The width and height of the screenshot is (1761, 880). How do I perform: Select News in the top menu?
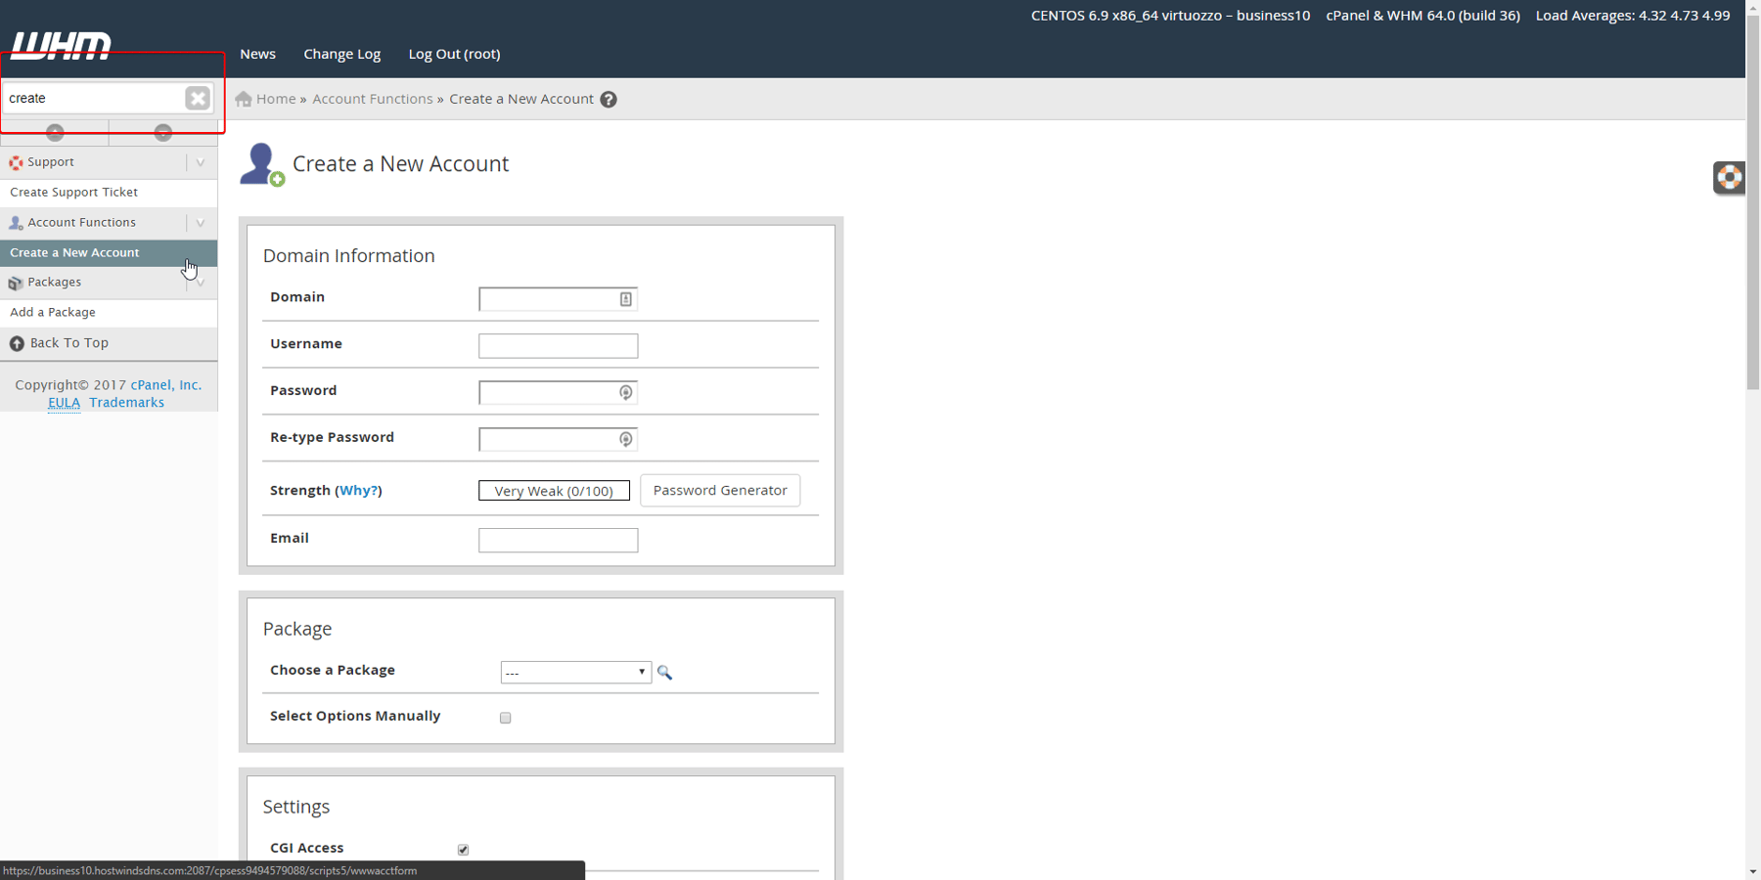pos(257,54)
